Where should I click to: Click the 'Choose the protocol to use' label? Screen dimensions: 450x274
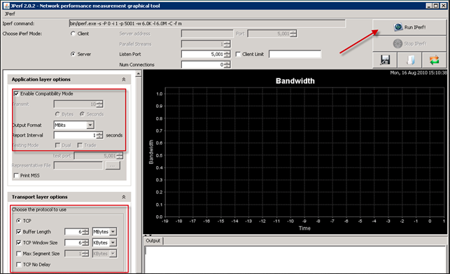pyautogui.click(x=39, y=210)
